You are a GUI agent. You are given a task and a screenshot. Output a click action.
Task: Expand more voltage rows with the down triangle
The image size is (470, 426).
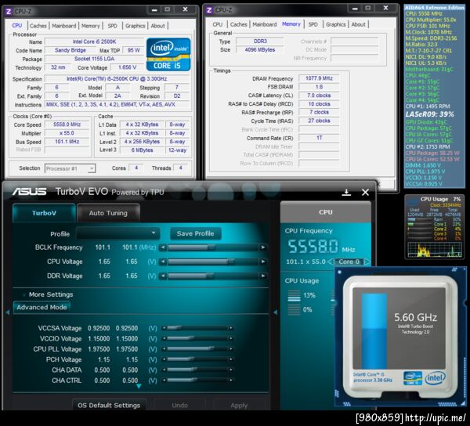[139, 387]
